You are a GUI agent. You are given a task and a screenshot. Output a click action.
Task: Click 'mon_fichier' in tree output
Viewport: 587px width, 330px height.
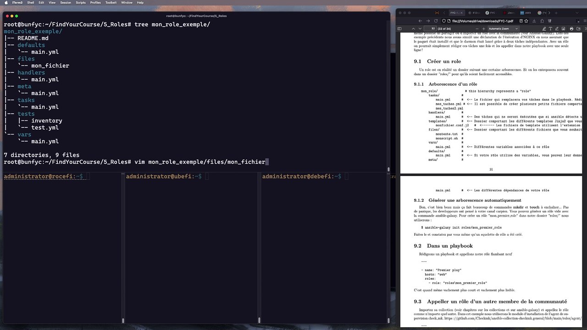(x=50, y=66)
